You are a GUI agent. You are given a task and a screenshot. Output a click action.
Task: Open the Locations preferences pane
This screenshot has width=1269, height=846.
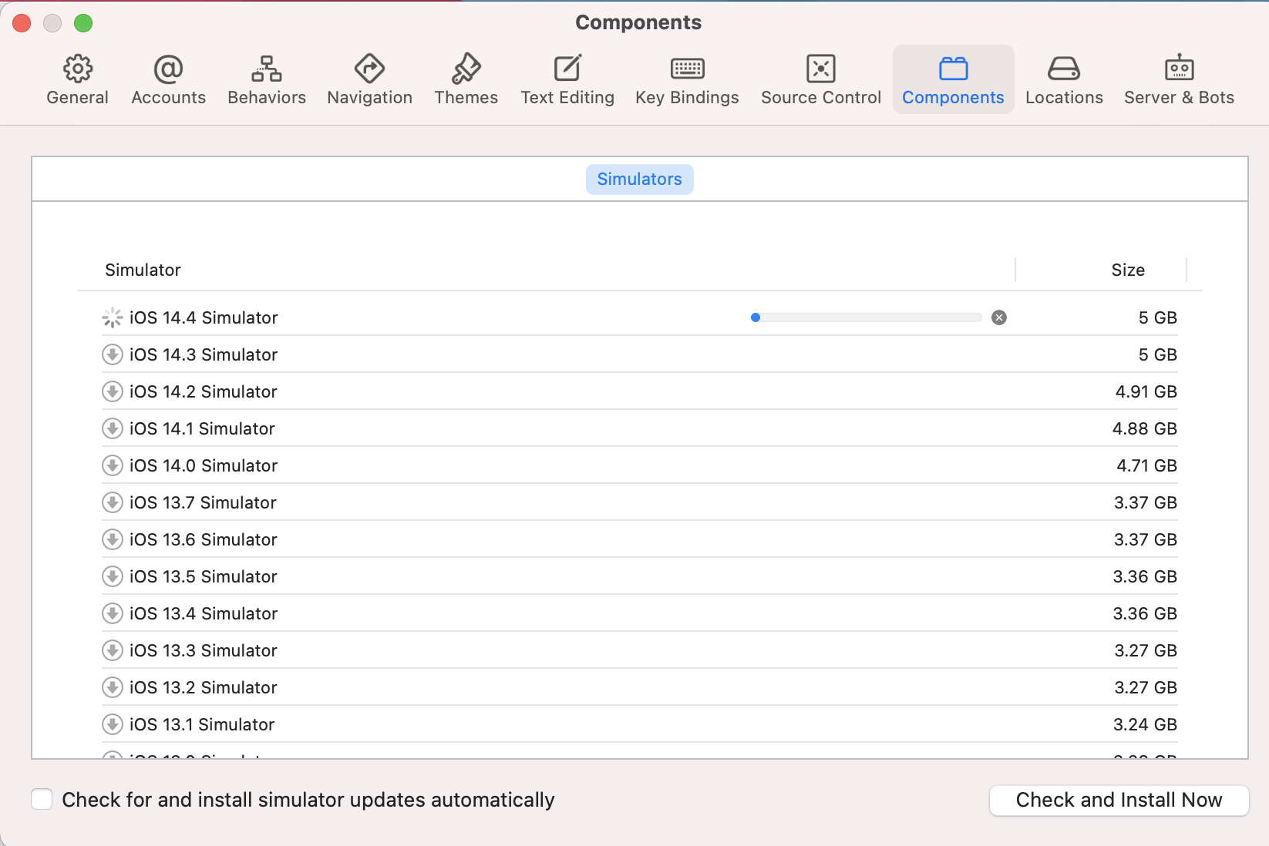[x=1064, y=79]
